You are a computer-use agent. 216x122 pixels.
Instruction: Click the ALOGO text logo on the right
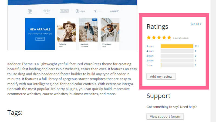point(114,11)
